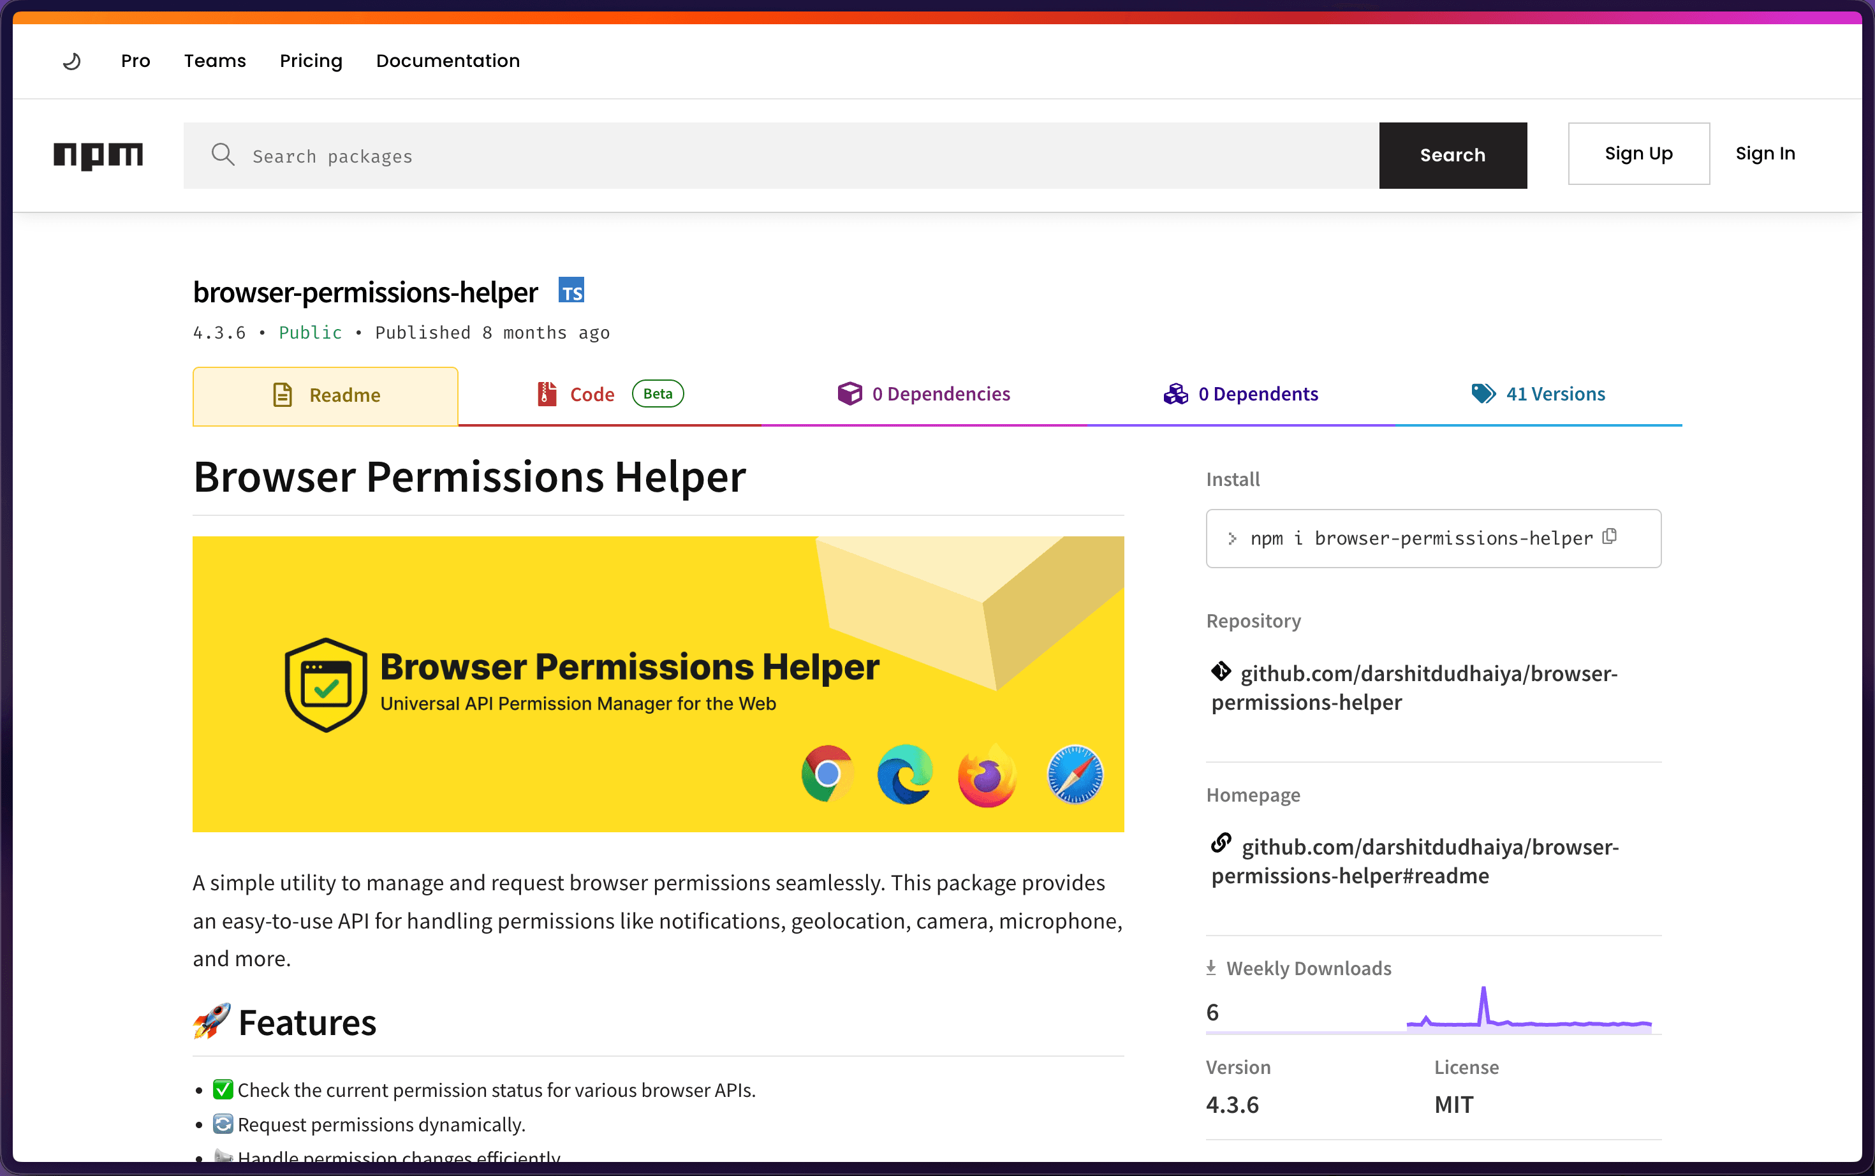Click the stacked boxes Dependents icon

pos(1175,394)
